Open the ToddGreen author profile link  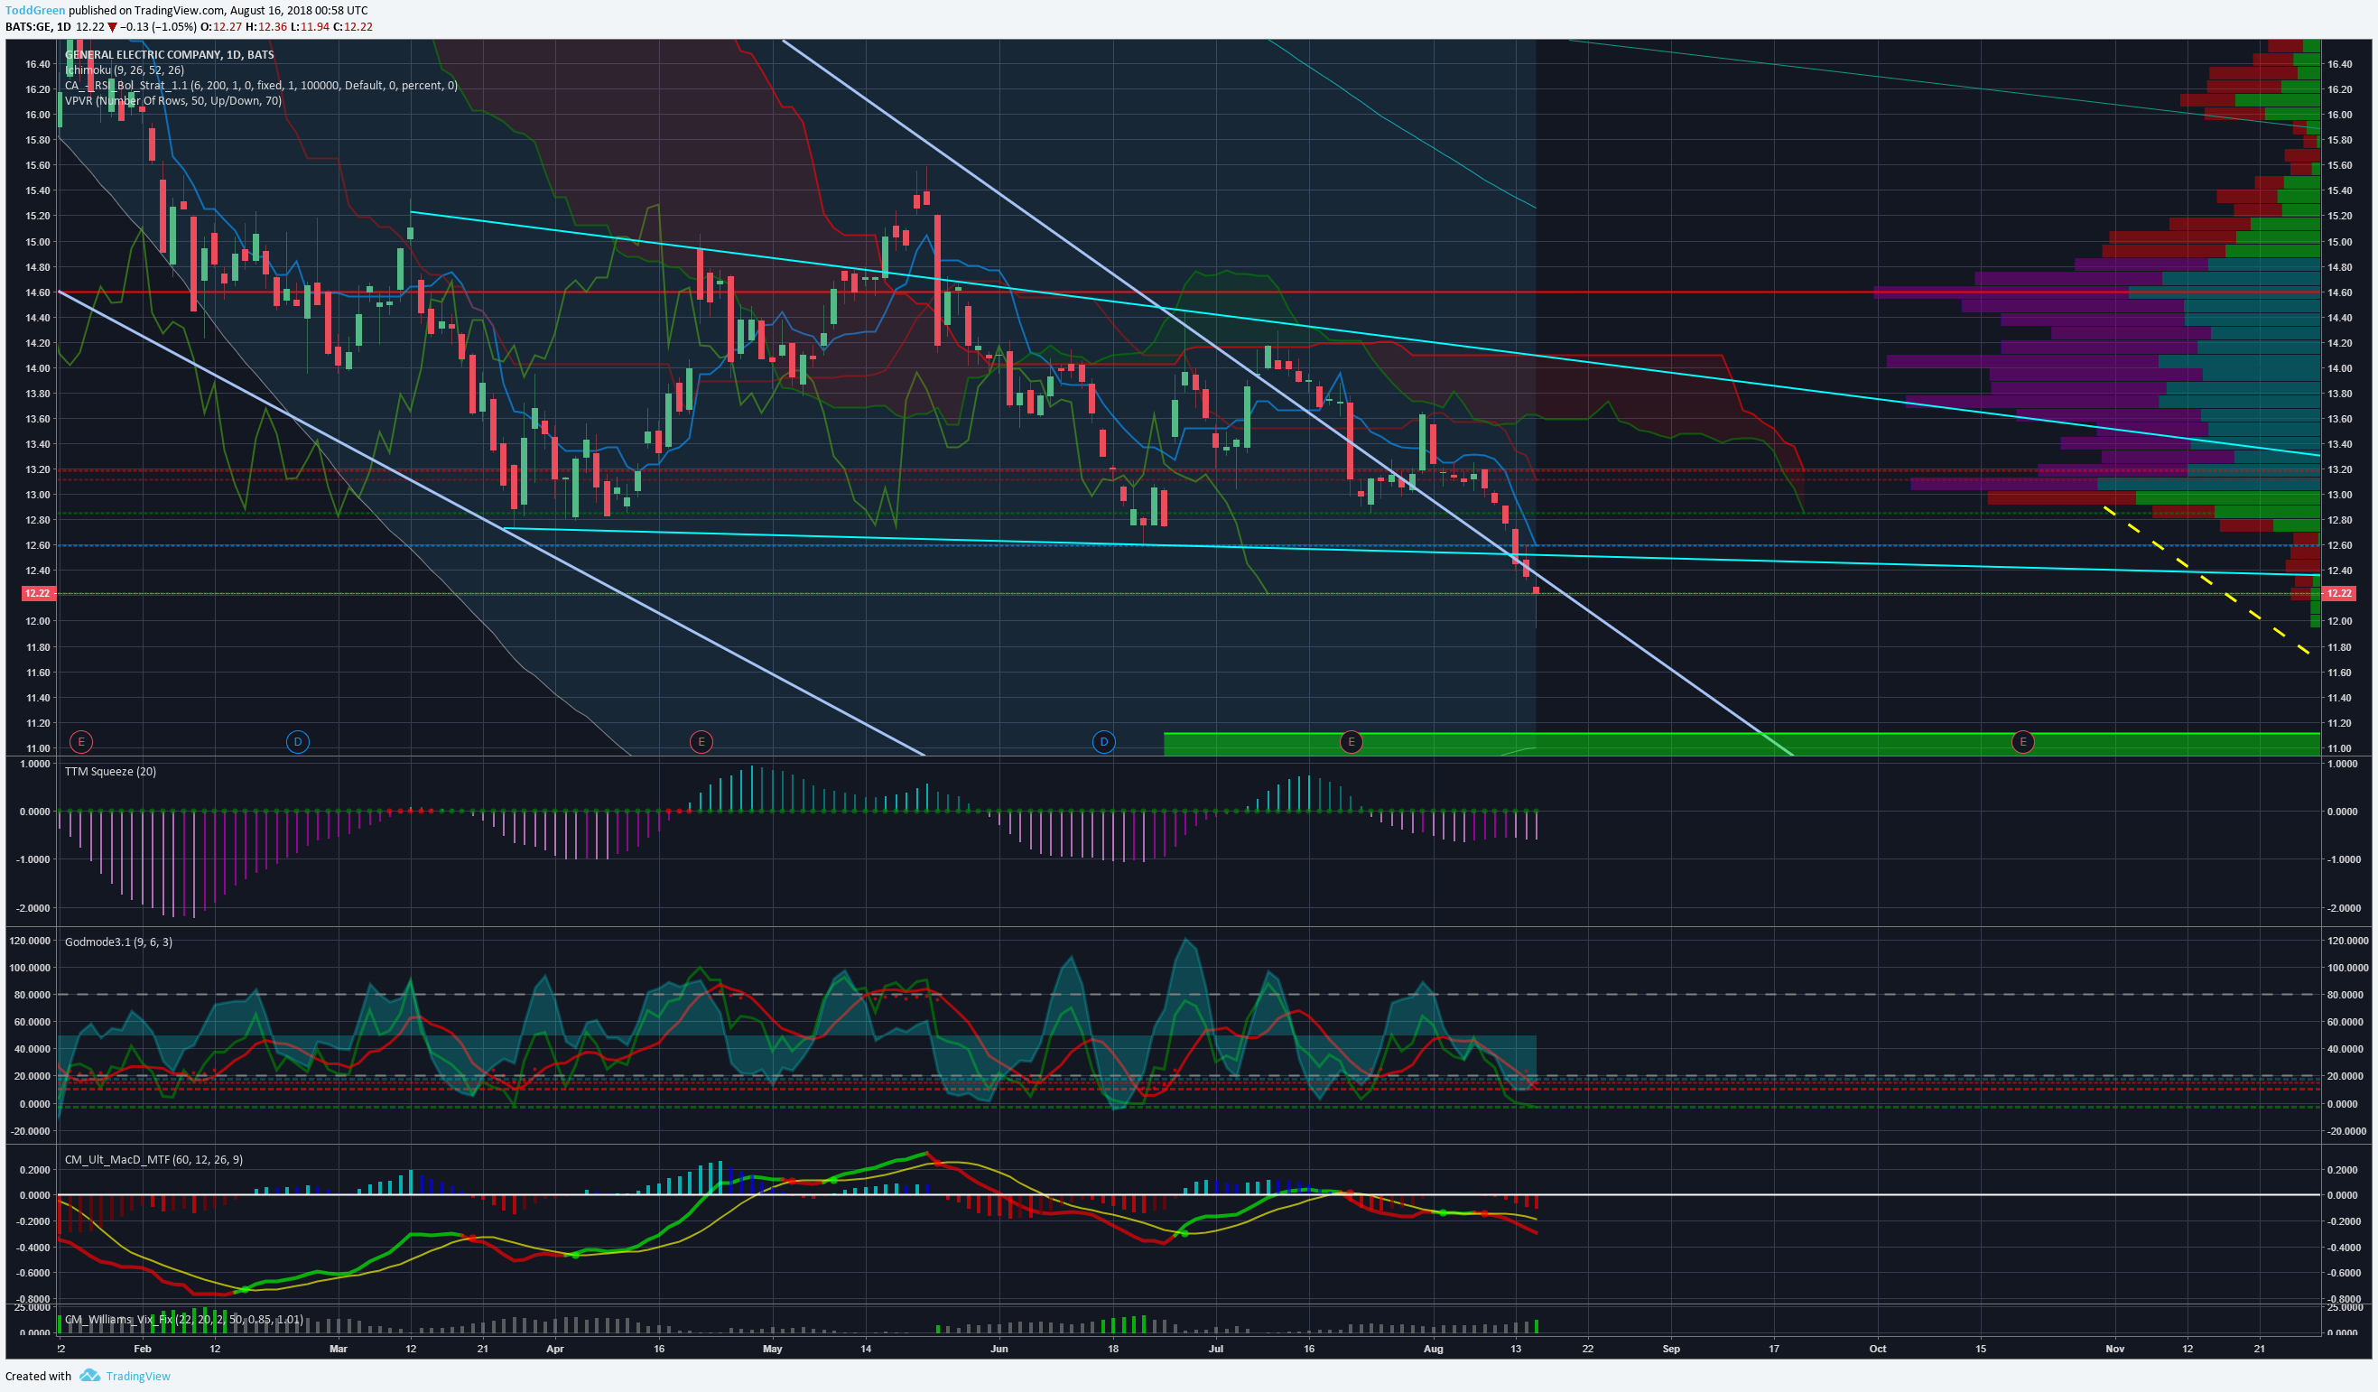(x=35, y=10)
